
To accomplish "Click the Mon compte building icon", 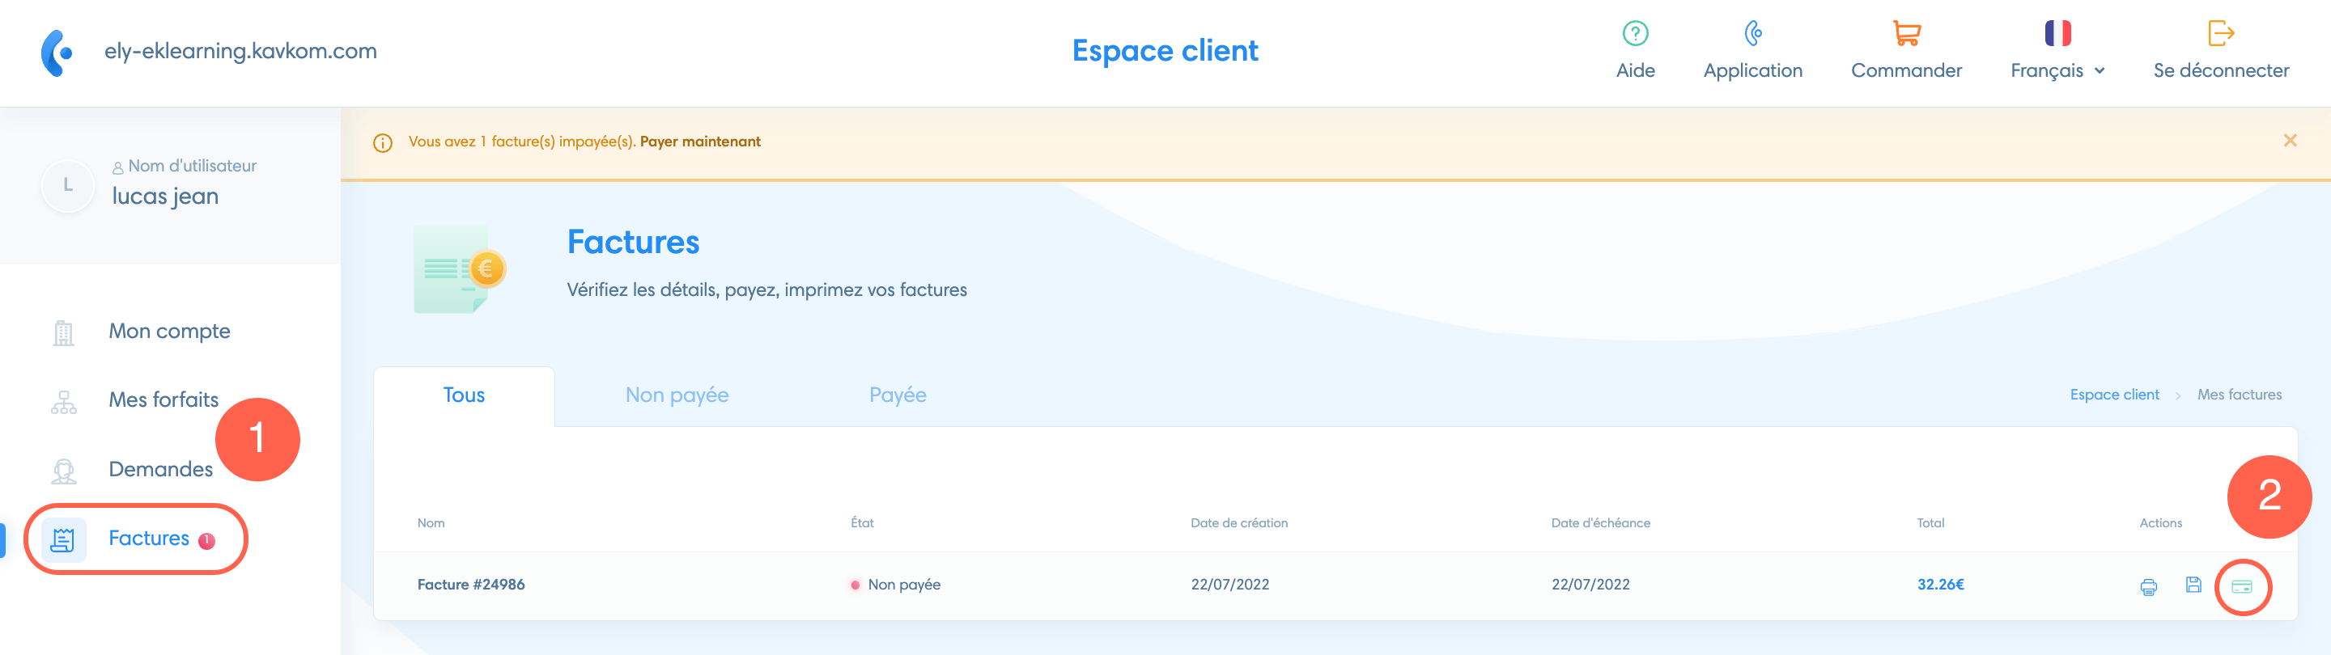I will point(63,333).
